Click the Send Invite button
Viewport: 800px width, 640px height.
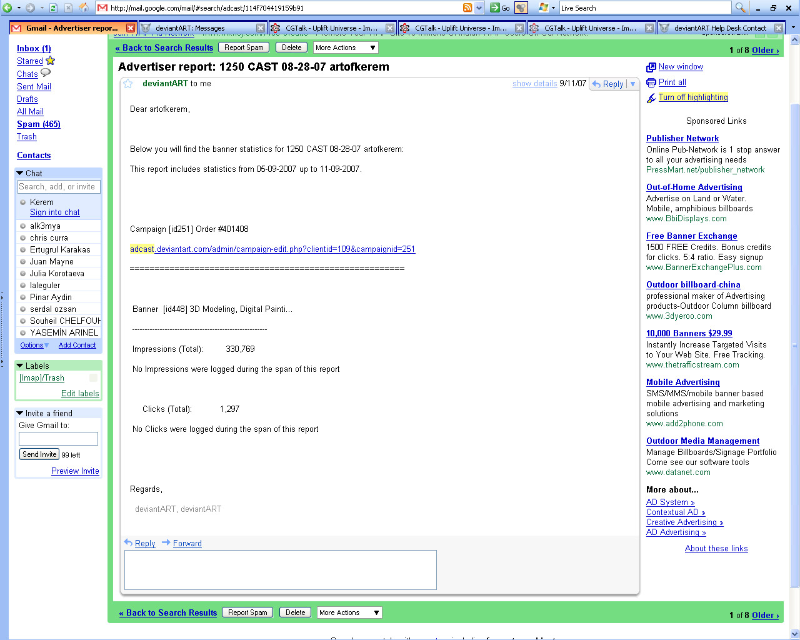pyautogui.click(x=39, y=454)
